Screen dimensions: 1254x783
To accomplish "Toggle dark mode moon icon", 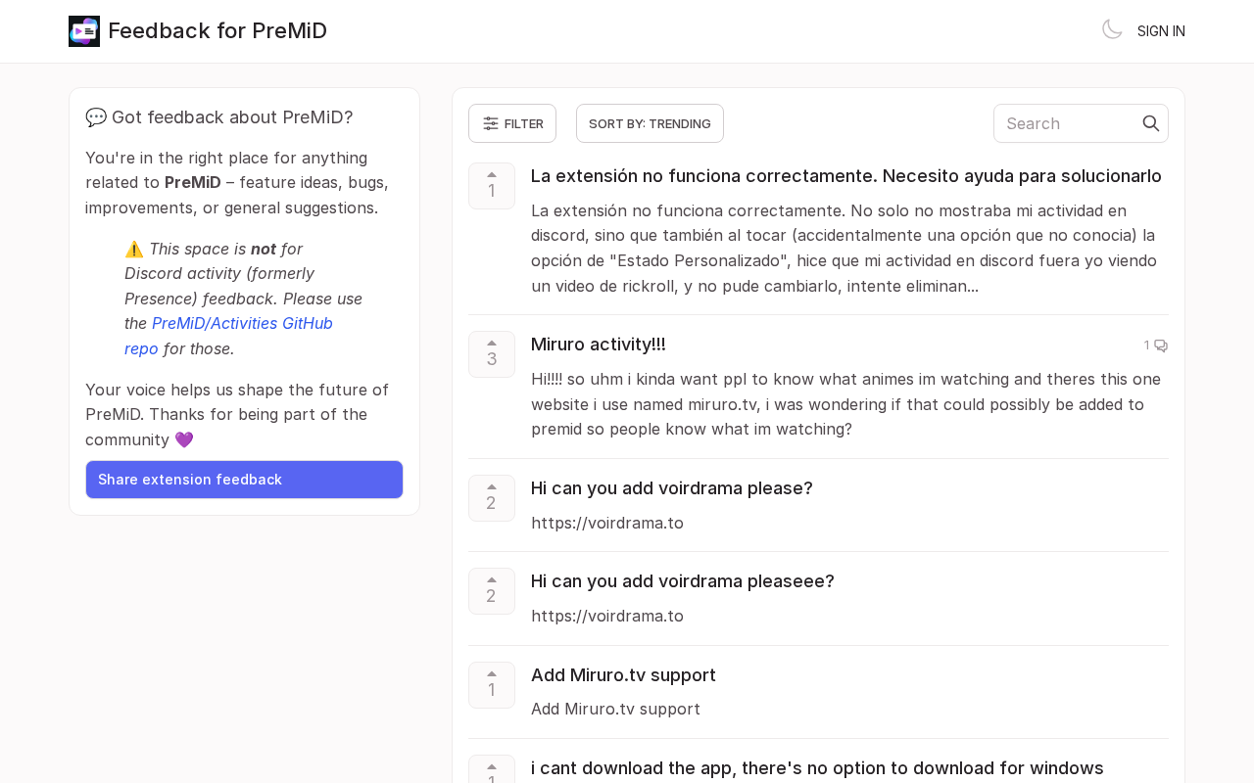I will pos(1112,29).
